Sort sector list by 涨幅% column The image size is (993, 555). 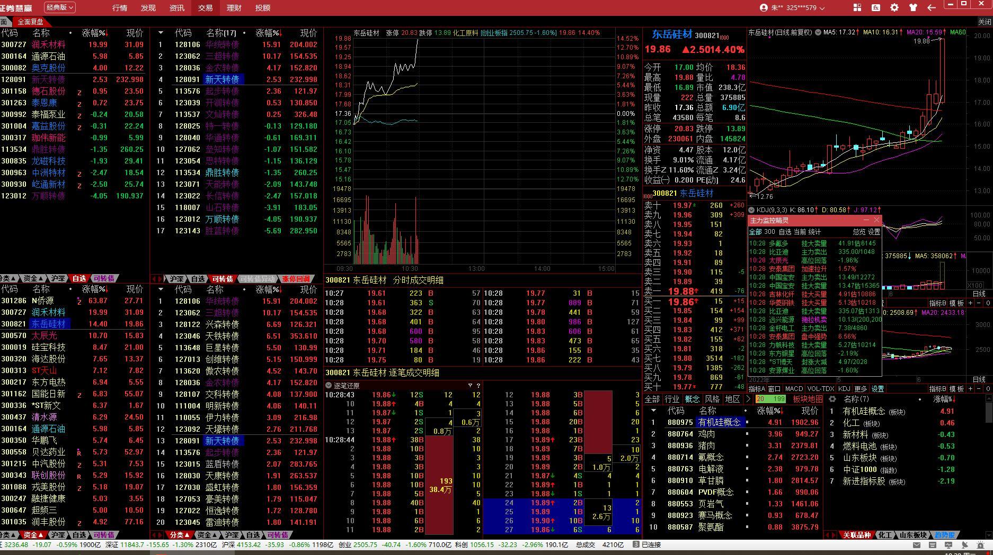point(769,411)
